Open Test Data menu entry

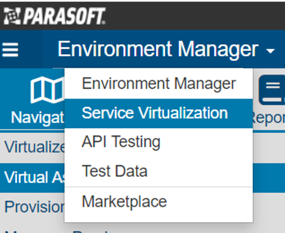(x=159, y=171)
